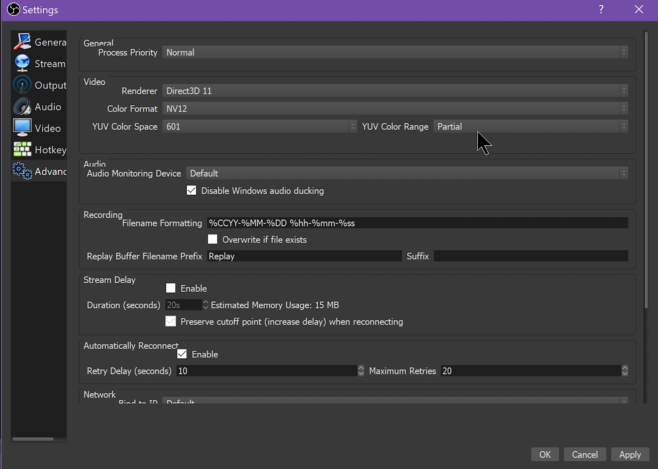Screen dimensions: 658x469
Task: Toggle the Stream Delay Enable checkbox
Action: [x=171, y=288]
